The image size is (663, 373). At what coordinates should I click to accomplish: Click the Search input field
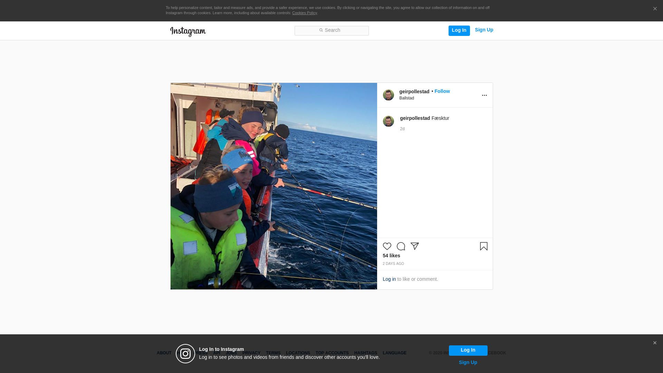pyautogui.click(x=331, y=30)
